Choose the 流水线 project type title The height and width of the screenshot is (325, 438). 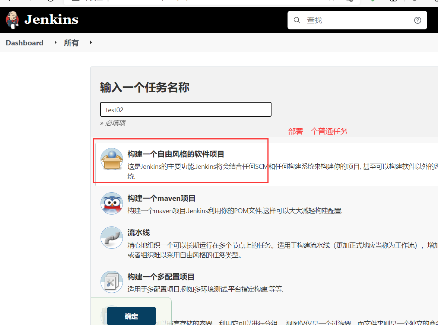coord(139,232)
